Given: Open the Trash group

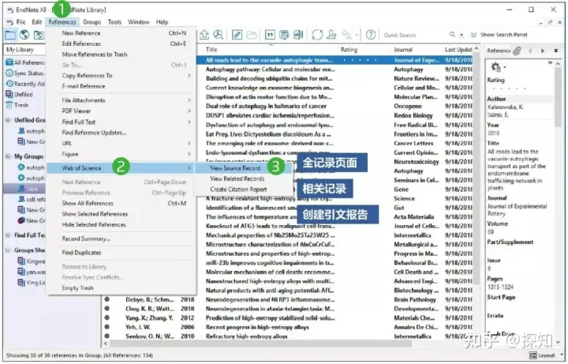Looking at the screenshot, I should click(x=17, y=105).
